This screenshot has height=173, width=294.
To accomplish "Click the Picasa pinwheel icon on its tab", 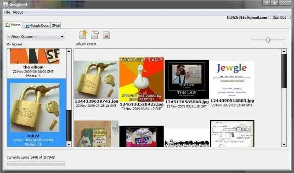I will pos(8,25).
